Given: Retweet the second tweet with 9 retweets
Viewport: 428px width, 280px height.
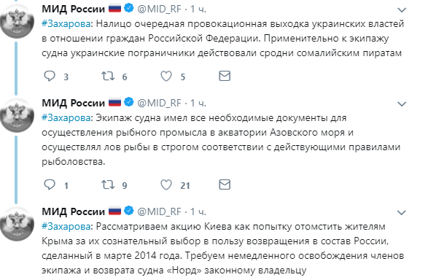Looking at the screenshot, I should pos(108,184).
